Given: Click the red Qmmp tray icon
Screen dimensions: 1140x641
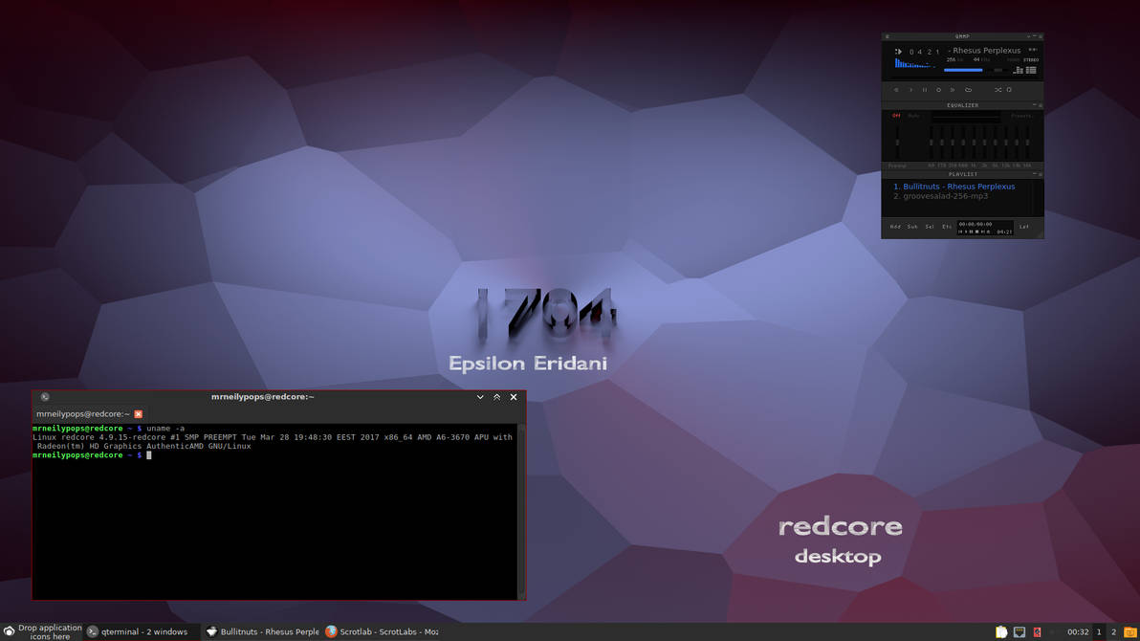Looking at the screenshot, I should coord(1037,632).
